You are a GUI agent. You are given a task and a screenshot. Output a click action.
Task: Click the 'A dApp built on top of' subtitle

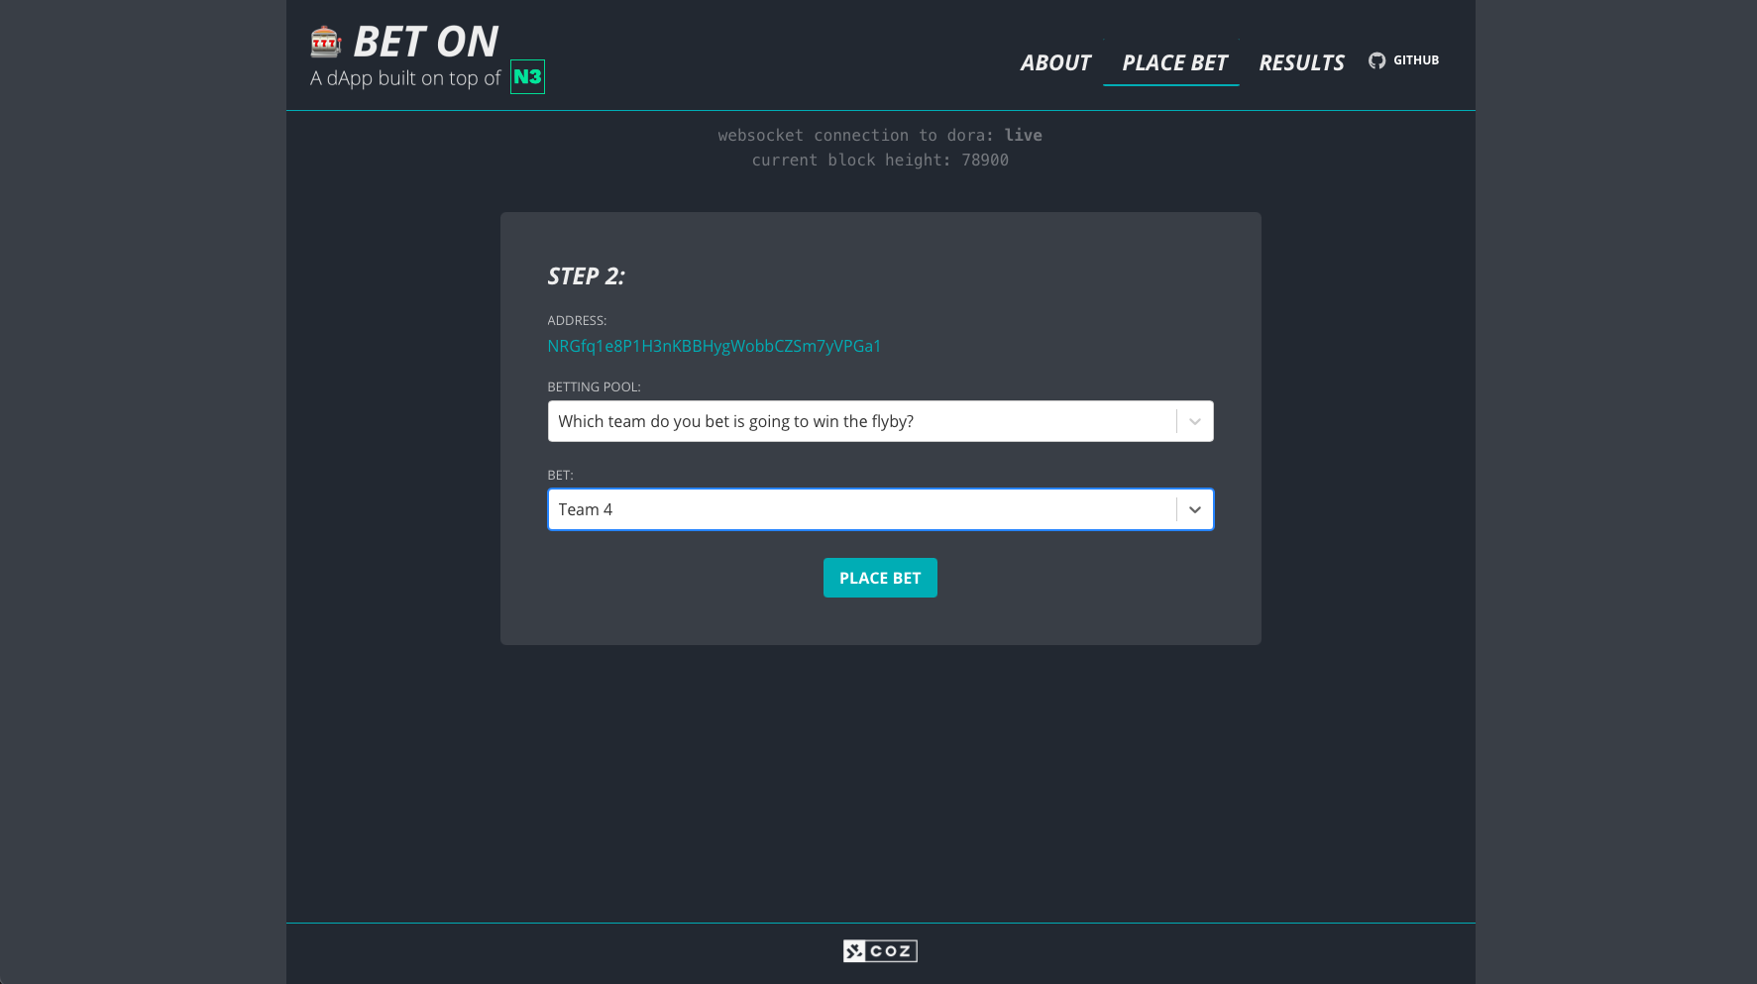point(405,78)
